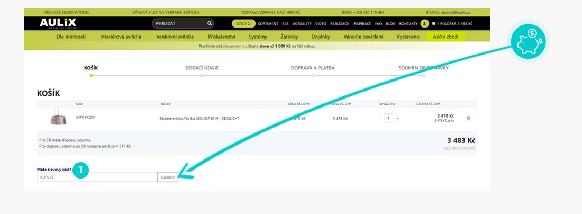
Task: Open the Závěsné svítidlo Filo Sat product link
Action: (x=198, y=119)
